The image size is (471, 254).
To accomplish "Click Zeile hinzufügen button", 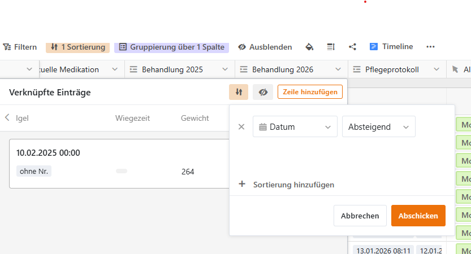I will tap(310, 92).
